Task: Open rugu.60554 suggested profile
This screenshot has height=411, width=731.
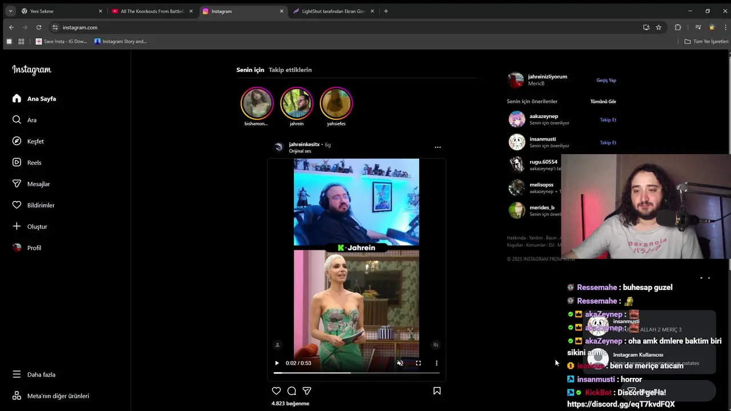Action: tap(543, 162)
